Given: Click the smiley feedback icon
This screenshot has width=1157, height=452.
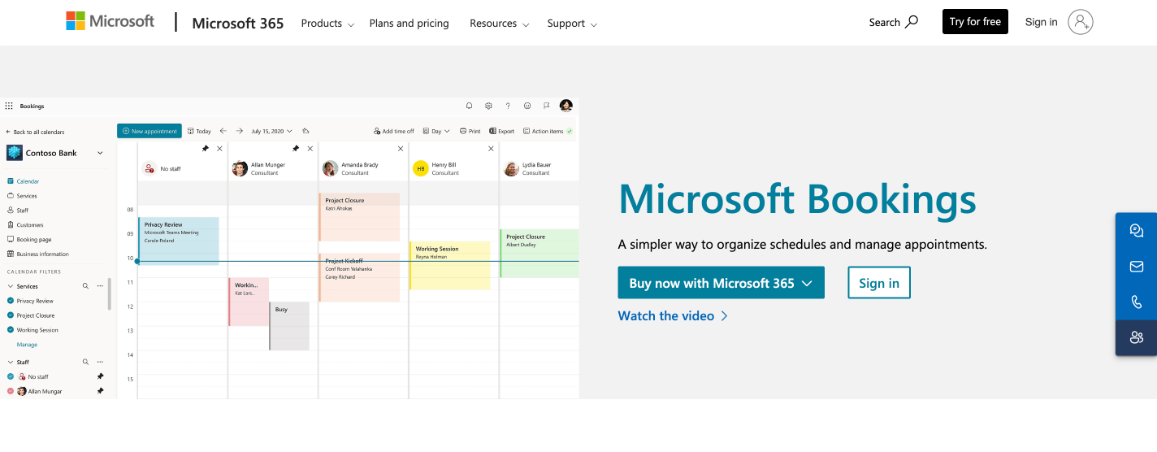Looking at the screenshot, I should click(527, 106).
